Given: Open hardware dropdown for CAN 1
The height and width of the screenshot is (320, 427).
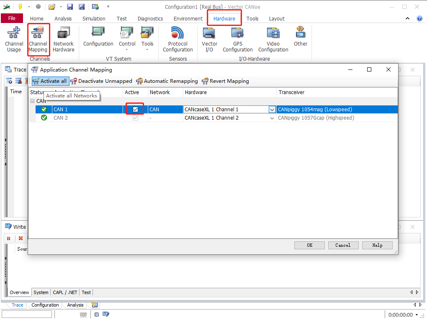Looking at the screenshot, I should click(272, 110).
